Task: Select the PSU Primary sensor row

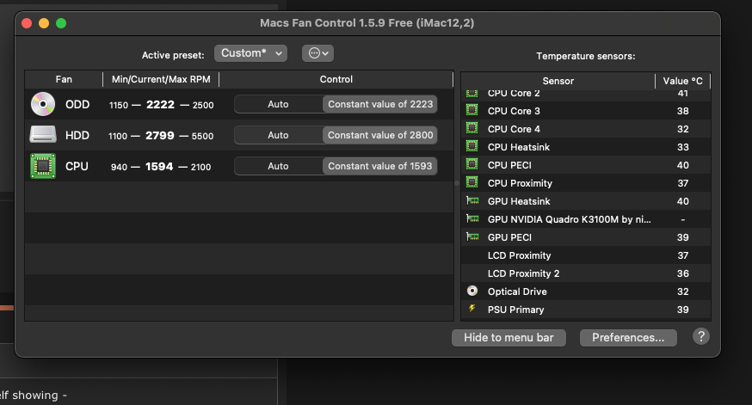Action: pyautogui.click(x=586, y=310)
